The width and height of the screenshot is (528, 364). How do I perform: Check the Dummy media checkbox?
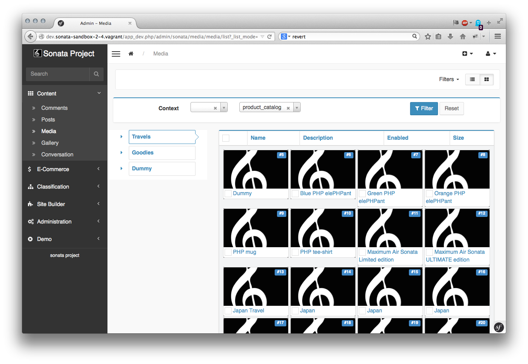click(228, 194)
